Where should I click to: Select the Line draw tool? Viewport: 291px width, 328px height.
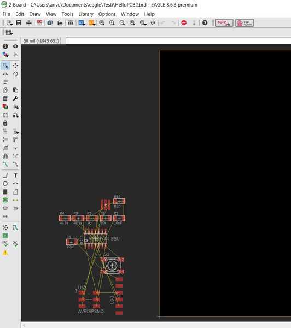(x=5, y=175)
